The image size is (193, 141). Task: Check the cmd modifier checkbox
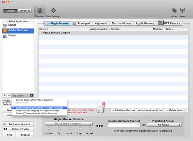coord(90,129)
